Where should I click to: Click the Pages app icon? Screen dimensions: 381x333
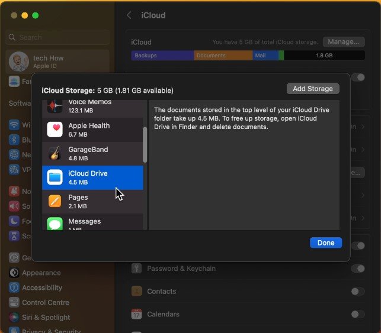55,201
